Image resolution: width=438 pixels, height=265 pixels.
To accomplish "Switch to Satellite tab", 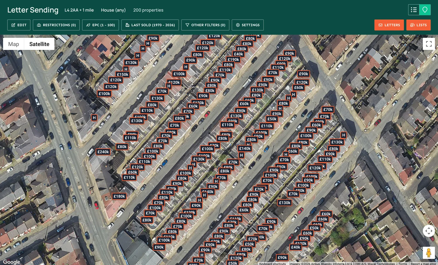I will [39, 44].
